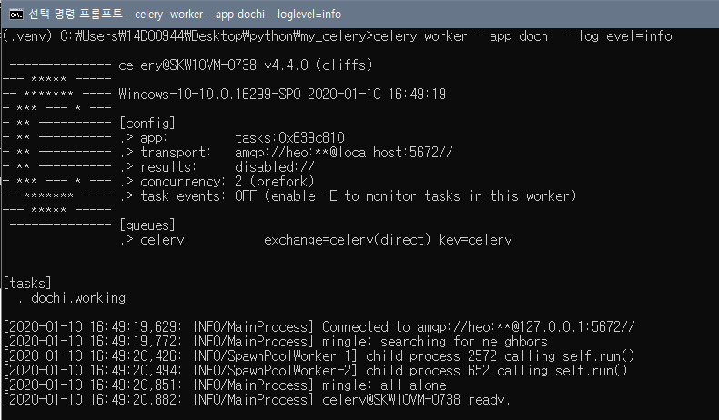Click the 'INFO/SpawnPoolWorker-1' log tag
Viewport: 719px width, 420px height.
[x=275, y=355]
